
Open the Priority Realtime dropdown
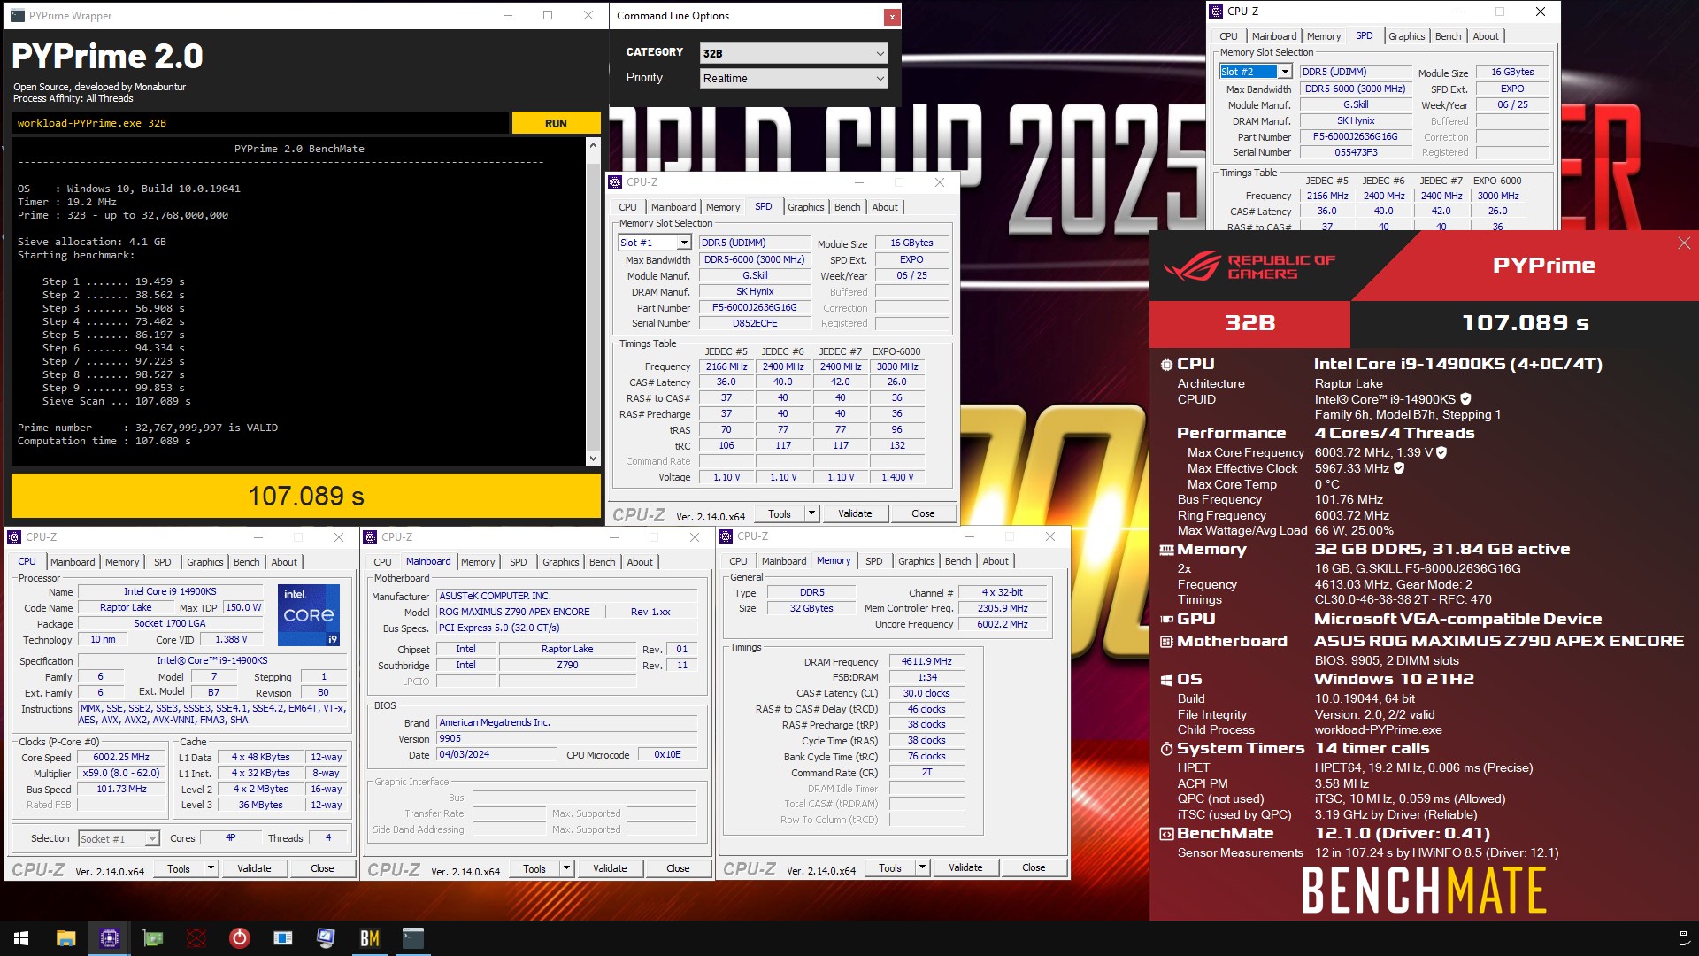793,79
